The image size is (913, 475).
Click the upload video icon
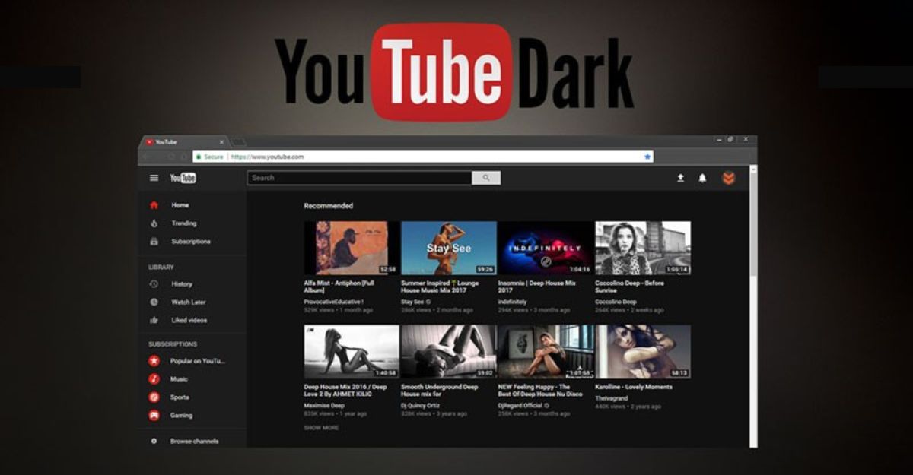[x=680, y=178]
